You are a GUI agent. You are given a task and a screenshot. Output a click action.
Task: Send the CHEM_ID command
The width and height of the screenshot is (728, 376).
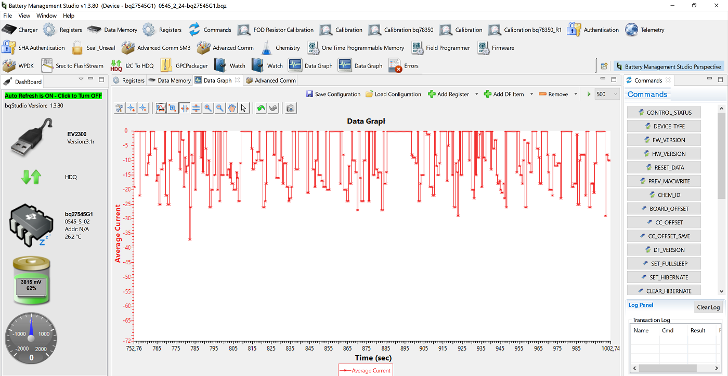(664, 195)
